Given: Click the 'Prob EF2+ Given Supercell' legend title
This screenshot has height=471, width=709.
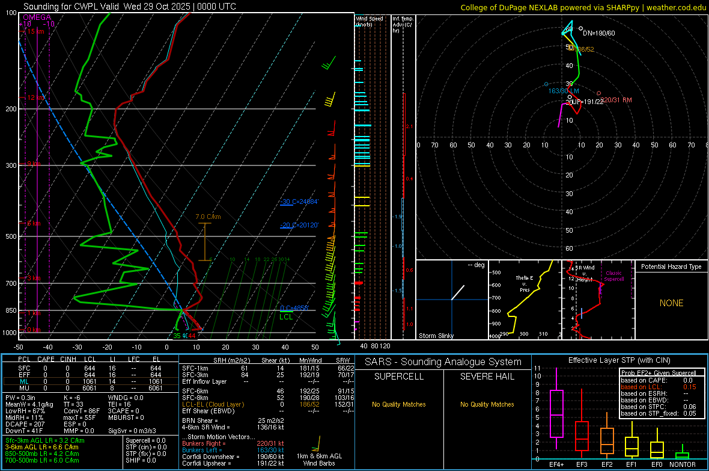Looking at the screenshot, I should pos(659,373).
